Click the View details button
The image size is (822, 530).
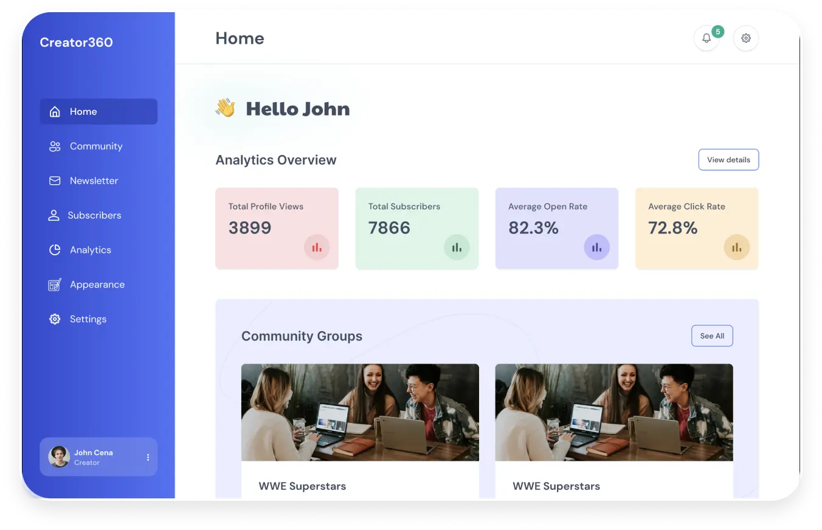click(x=728, y=160)
